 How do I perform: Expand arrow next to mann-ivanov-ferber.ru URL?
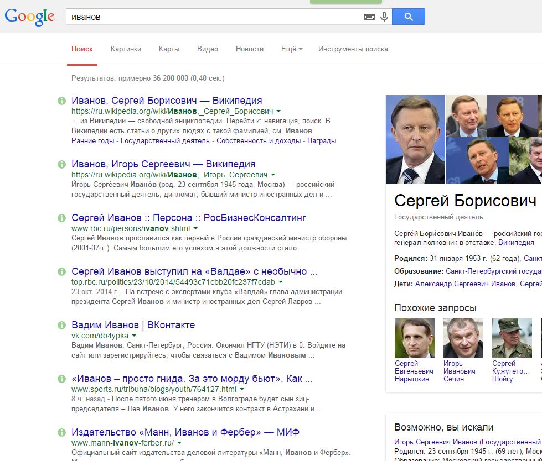coord(179,443)
